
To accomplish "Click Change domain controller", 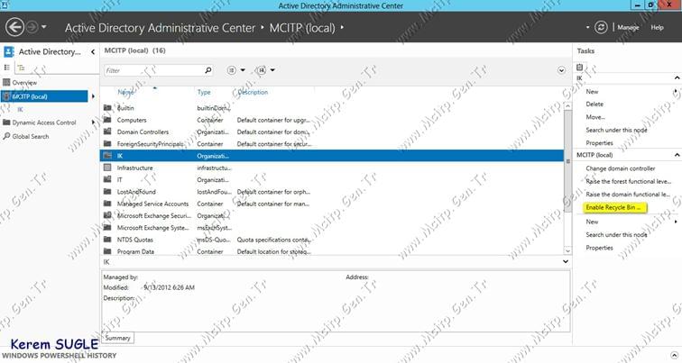I will pyautogui.click(x=621, y=168).
